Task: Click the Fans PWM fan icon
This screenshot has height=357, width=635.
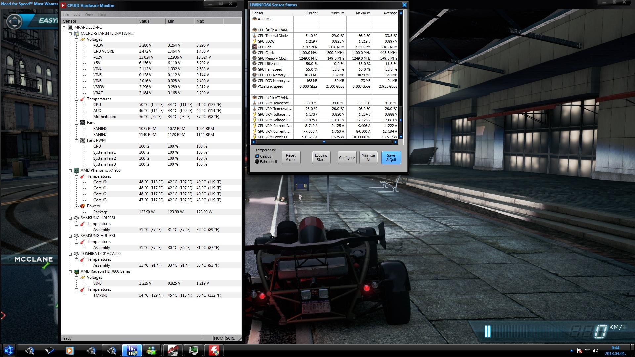Action: [83, 140]
